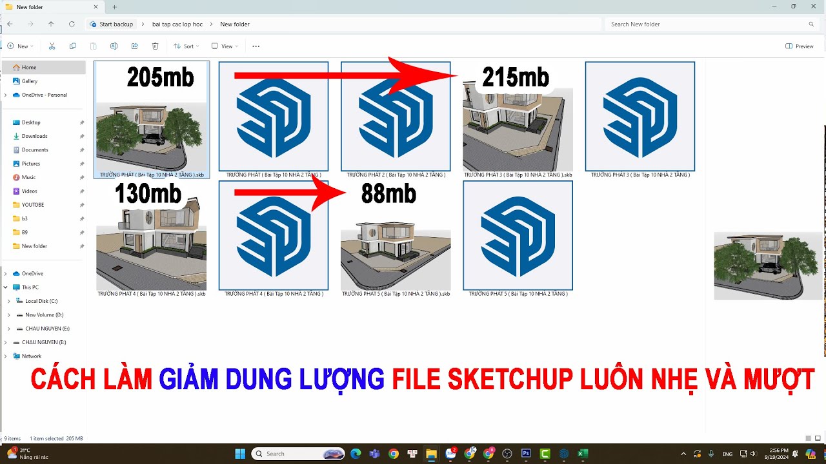Open Photoshop from the taskbar

tap(525, 454)
